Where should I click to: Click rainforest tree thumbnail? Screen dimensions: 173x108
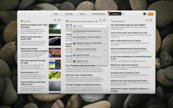coord(55,29)
